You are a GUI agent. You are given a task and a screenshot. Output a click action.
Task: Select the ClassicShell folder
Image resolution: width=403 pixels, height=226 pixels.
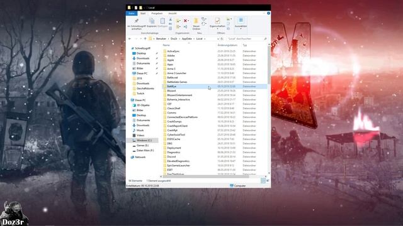click(174, 109)
